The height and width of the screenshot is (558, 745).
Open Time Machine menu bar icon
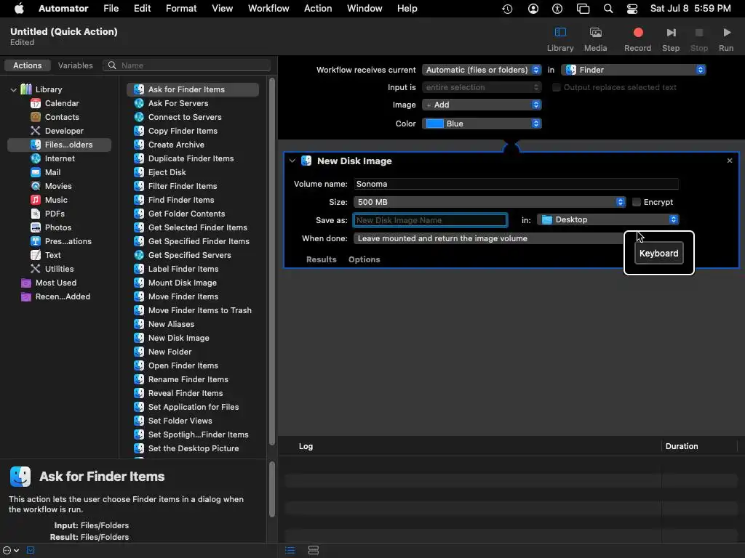(x=507, y=9)
